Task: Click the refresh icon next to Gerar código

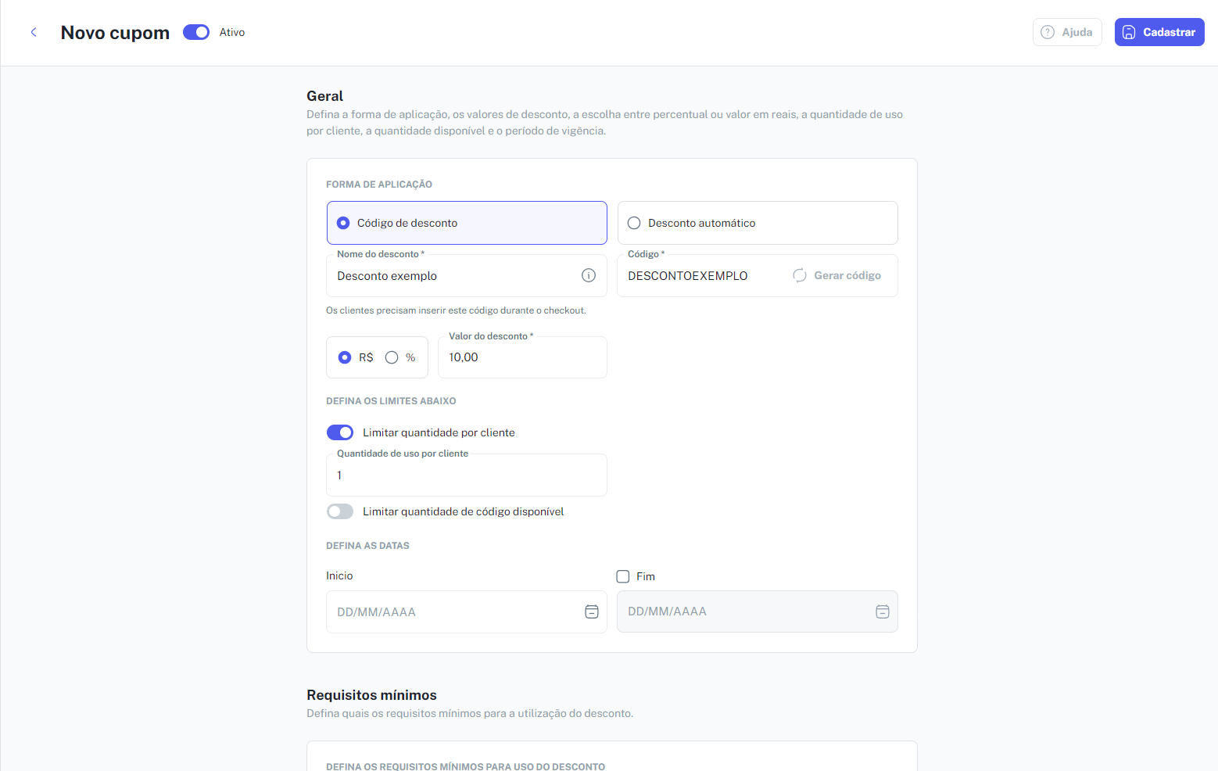Action: coord(800,275)
